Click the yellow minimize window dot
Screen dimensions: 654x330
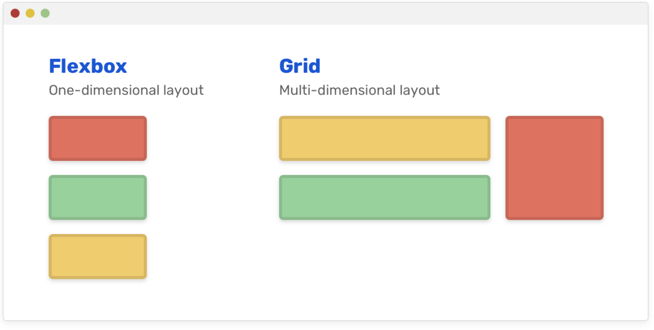(x=30, y=13)
